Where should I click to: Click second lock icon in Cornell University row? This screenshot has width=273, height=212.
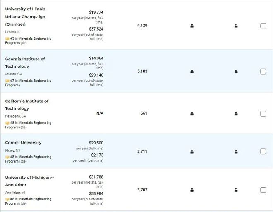point(236,152)
